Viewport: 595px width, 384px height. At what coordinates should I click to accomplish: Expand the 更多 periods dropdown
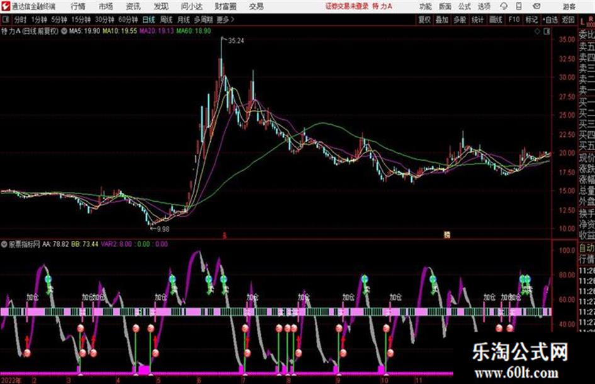pyautogui.click(x=225, y=20)
